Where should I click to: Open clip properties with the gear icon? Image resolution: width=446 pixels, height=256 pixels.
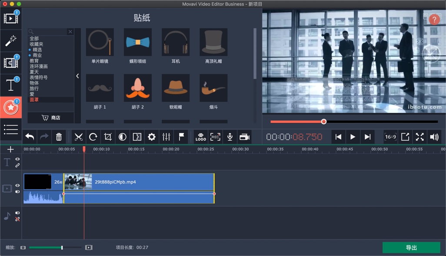click(x=151, y=137)
